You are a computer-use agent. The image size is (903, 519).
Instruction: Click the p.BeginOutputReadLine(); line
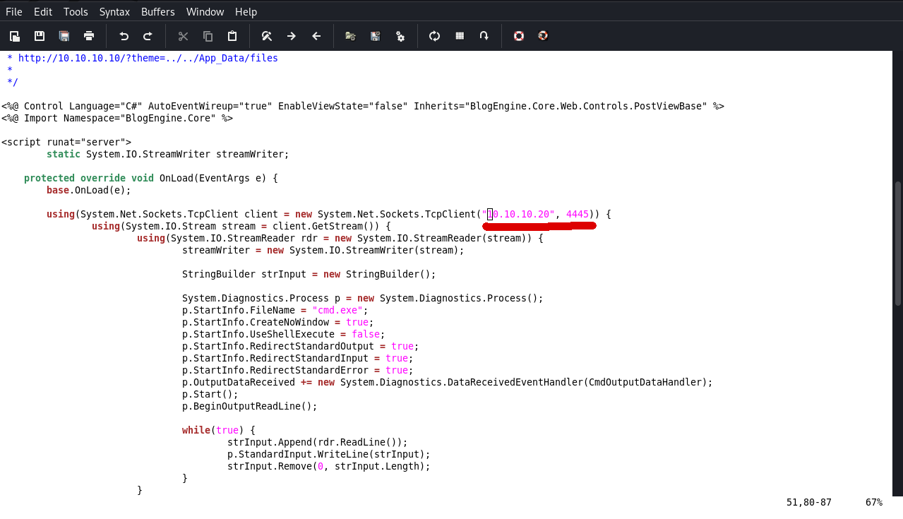250,406
